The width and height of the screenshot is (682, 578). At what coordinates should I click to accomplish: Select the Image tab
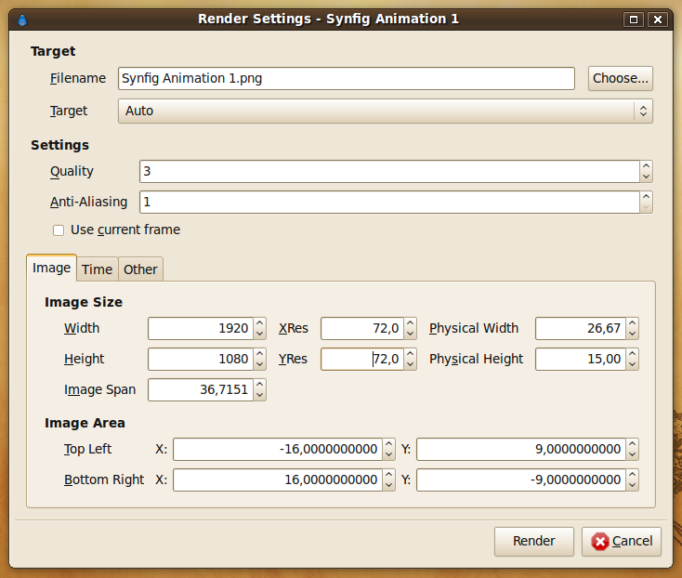(51, 268)
